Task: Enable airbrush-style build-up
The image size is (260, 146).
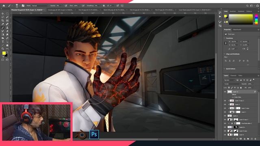Action: (x=83, y=6)
